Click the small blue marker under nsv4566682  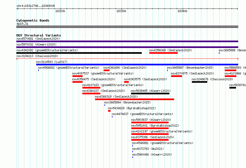pos(38,70)
